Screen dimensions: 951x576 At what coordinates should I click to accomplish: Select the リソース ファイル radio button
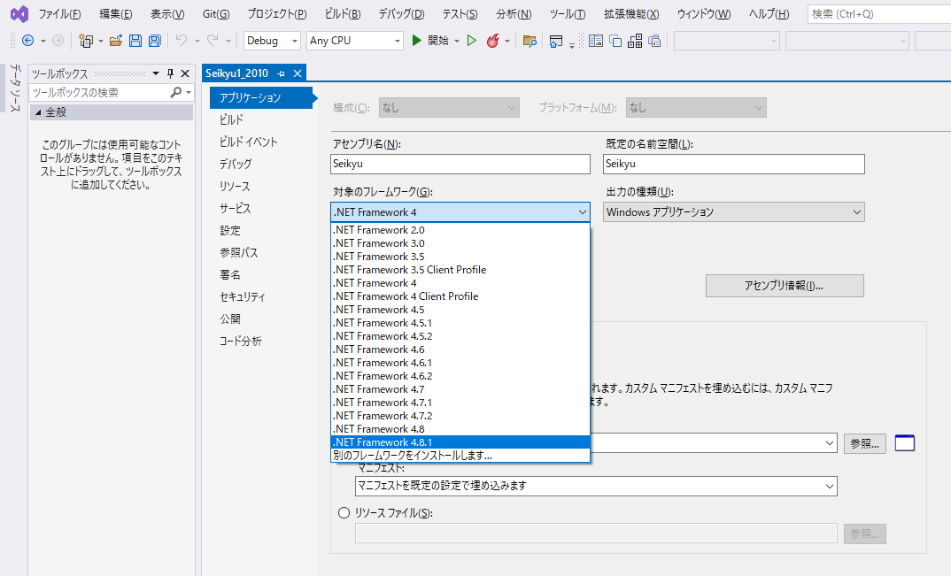click(344, 513)
